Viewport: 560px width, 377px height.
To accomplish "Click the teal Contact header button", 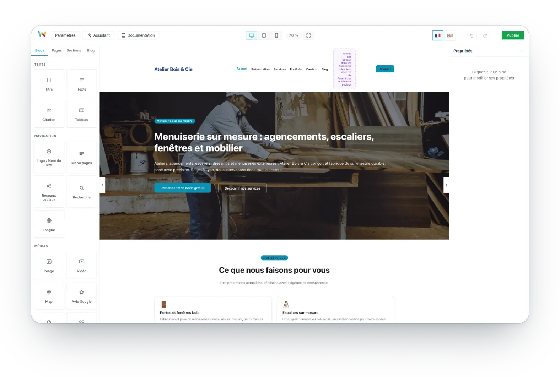I will [385, 69].
